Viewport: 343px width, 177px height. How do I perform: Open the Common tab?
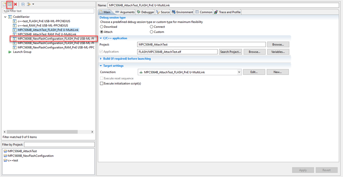(x=203, y=12)
